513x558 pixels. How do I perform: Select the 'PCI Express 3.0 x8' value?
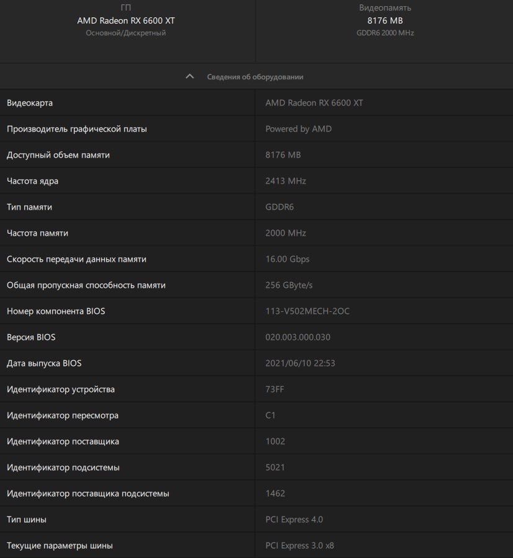300,546
